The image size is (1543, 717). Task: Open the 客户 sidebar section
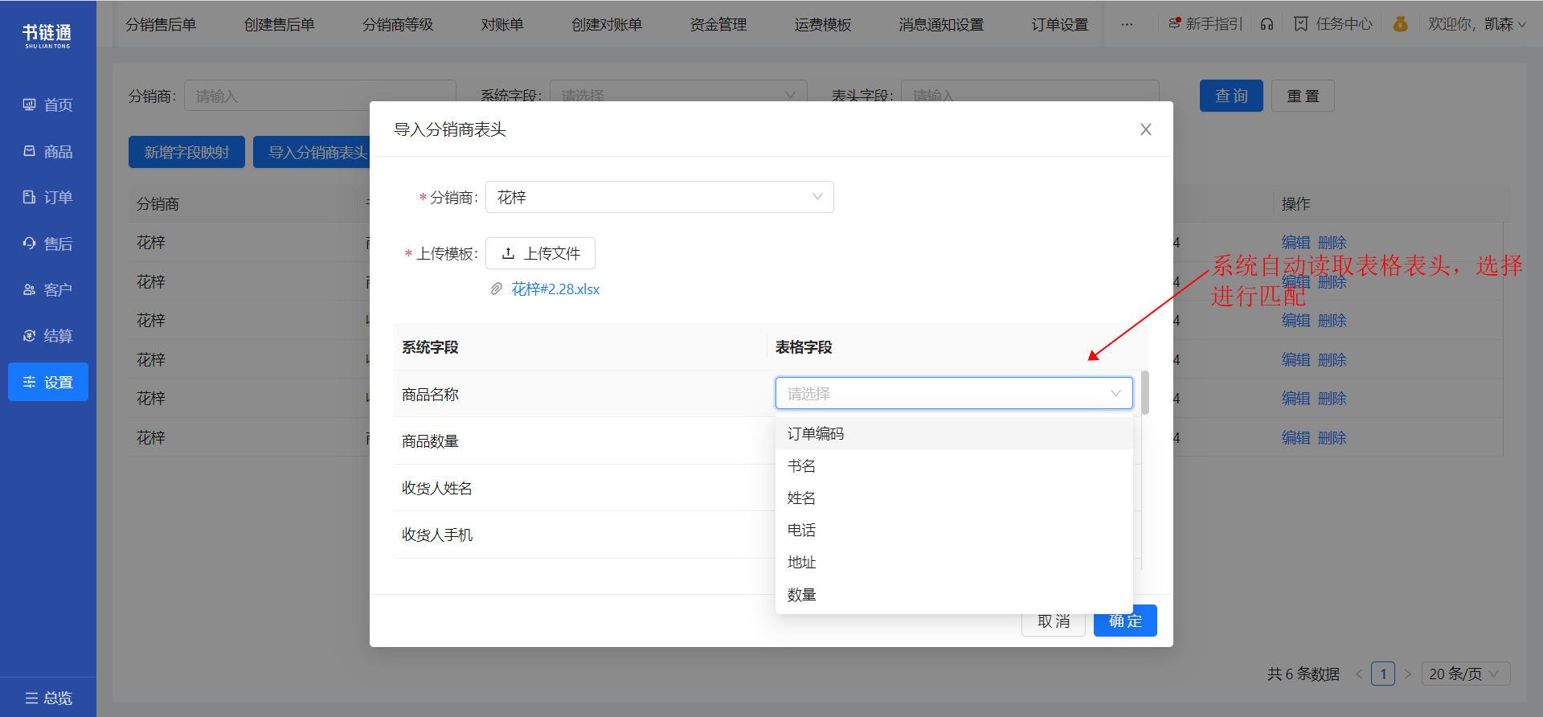(x=47, y=289)
